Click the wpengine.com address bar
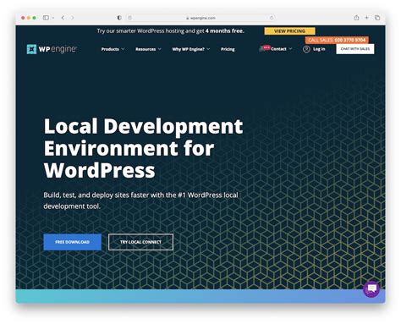Viewport: 401px width, 324px height. [x=200, y=18]
